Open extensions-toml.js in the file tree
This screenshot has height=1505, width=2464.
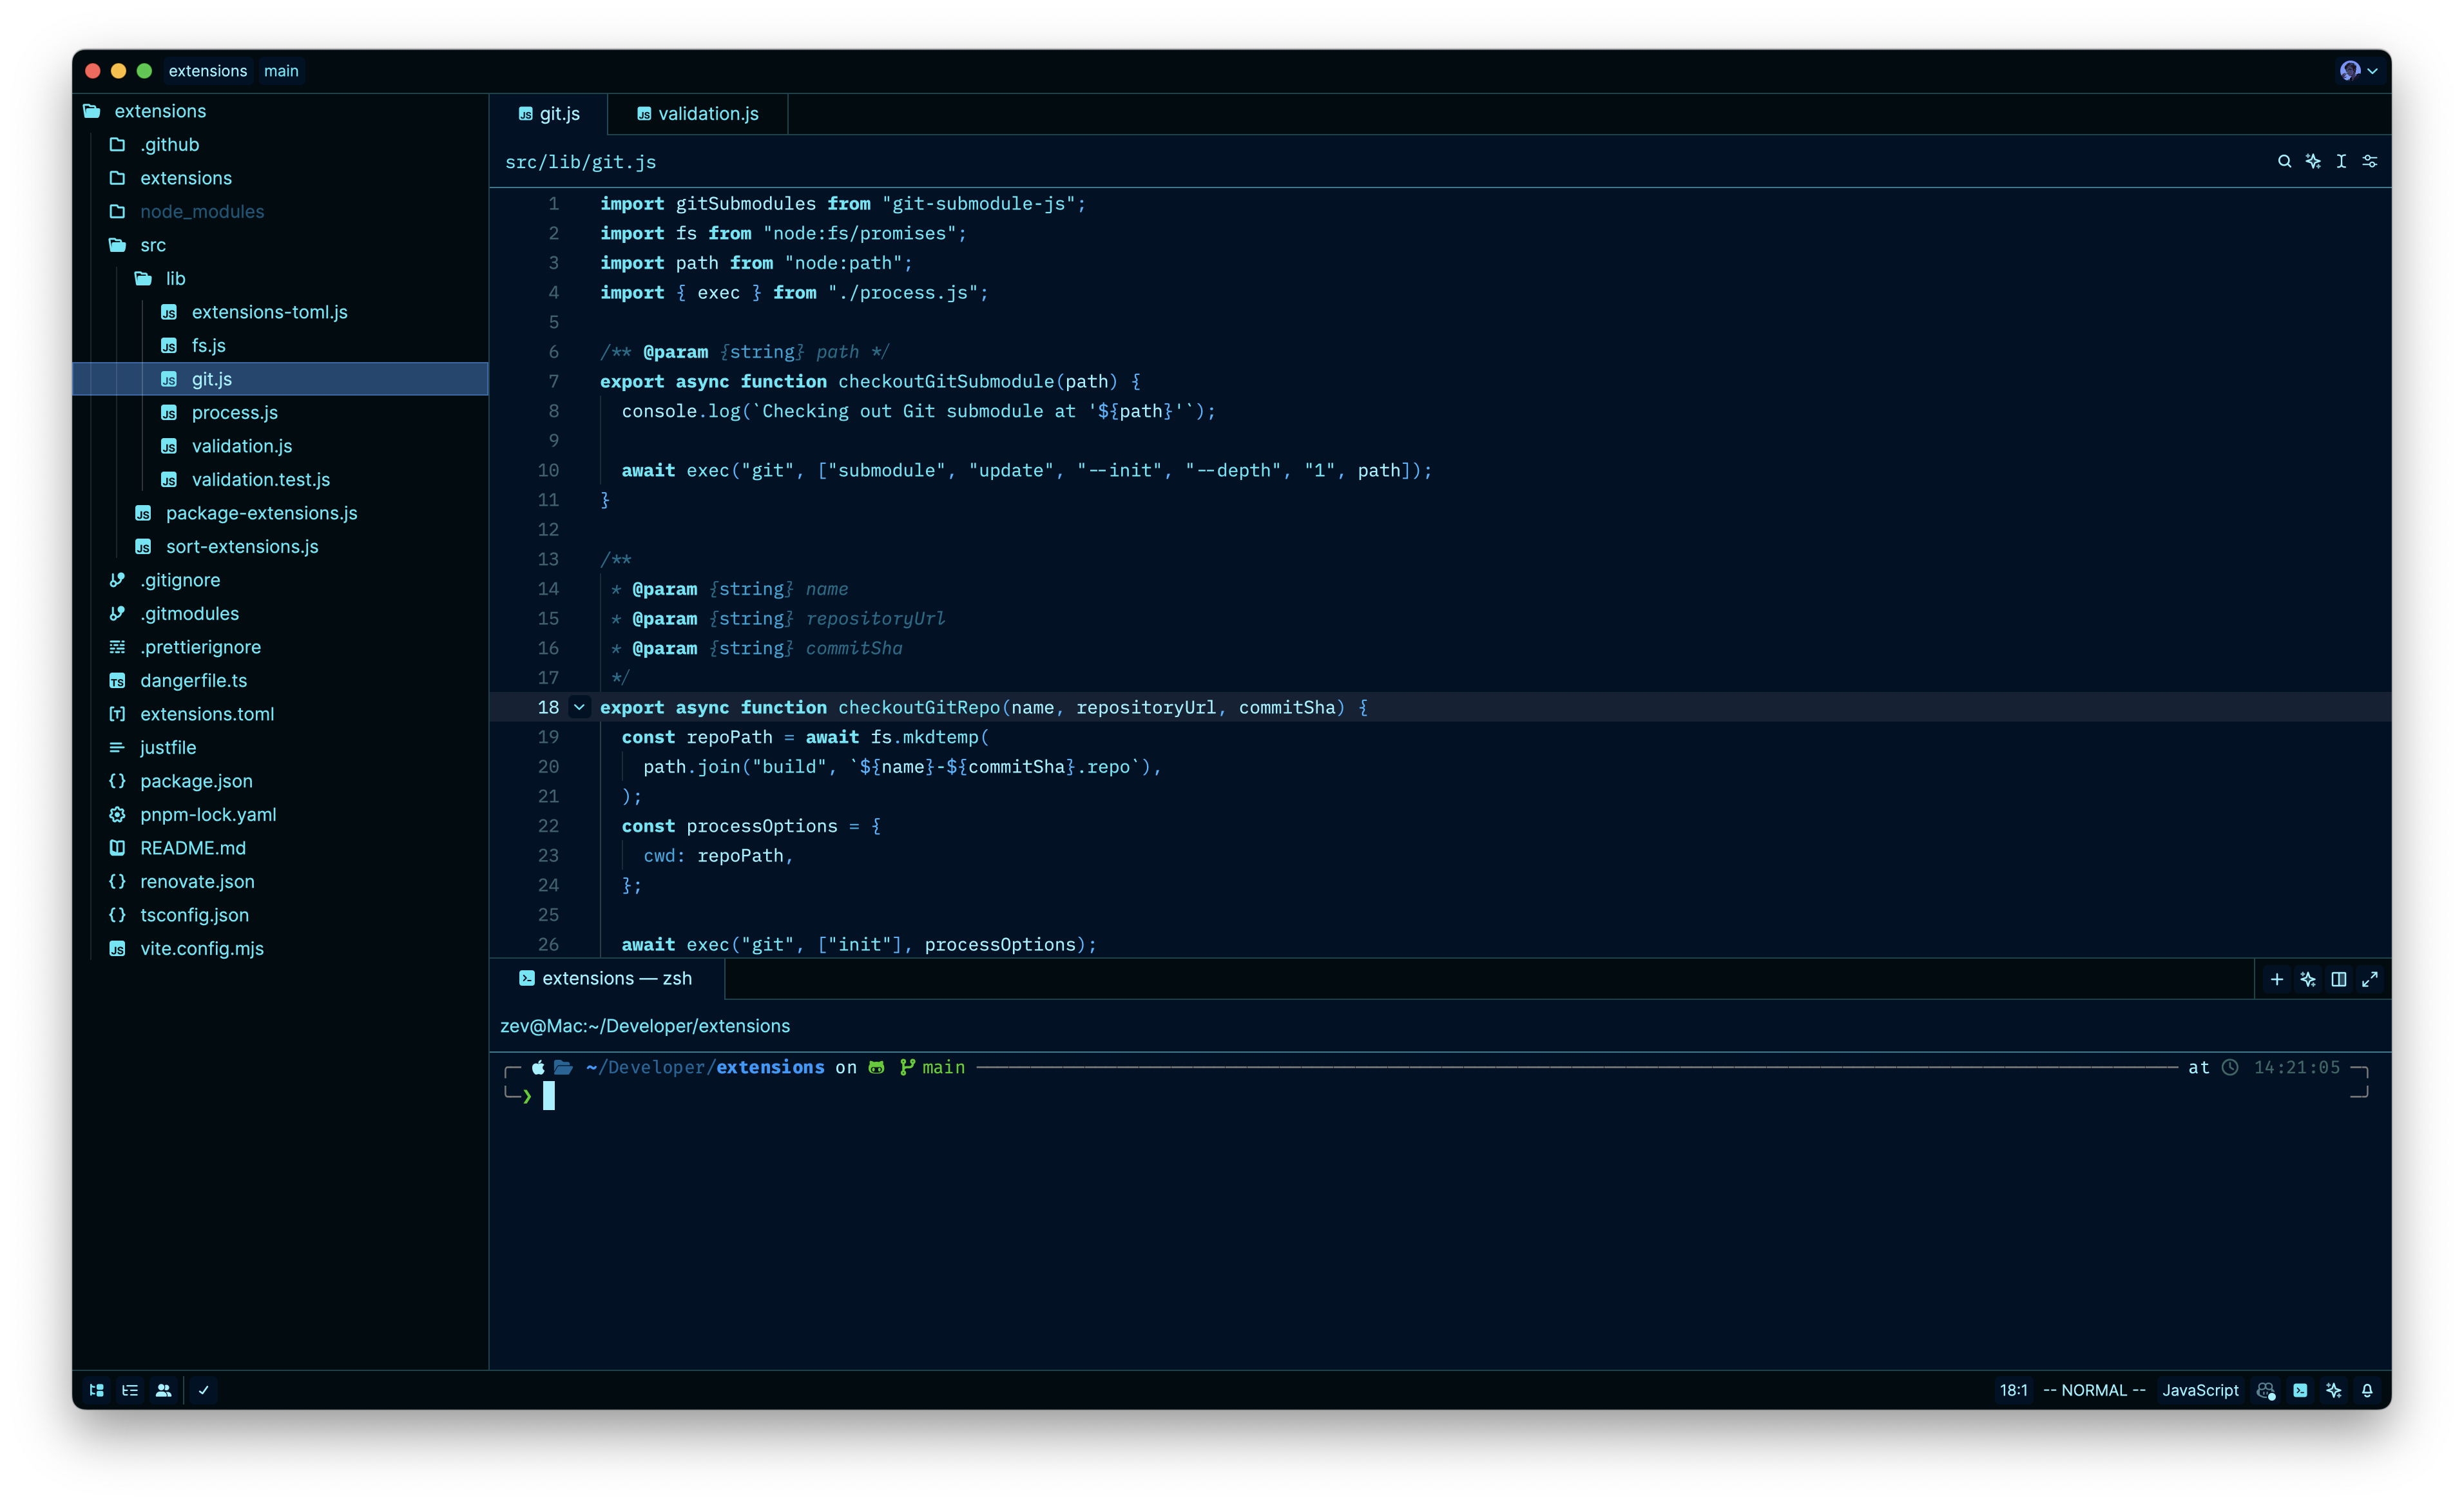pos(269,312)
